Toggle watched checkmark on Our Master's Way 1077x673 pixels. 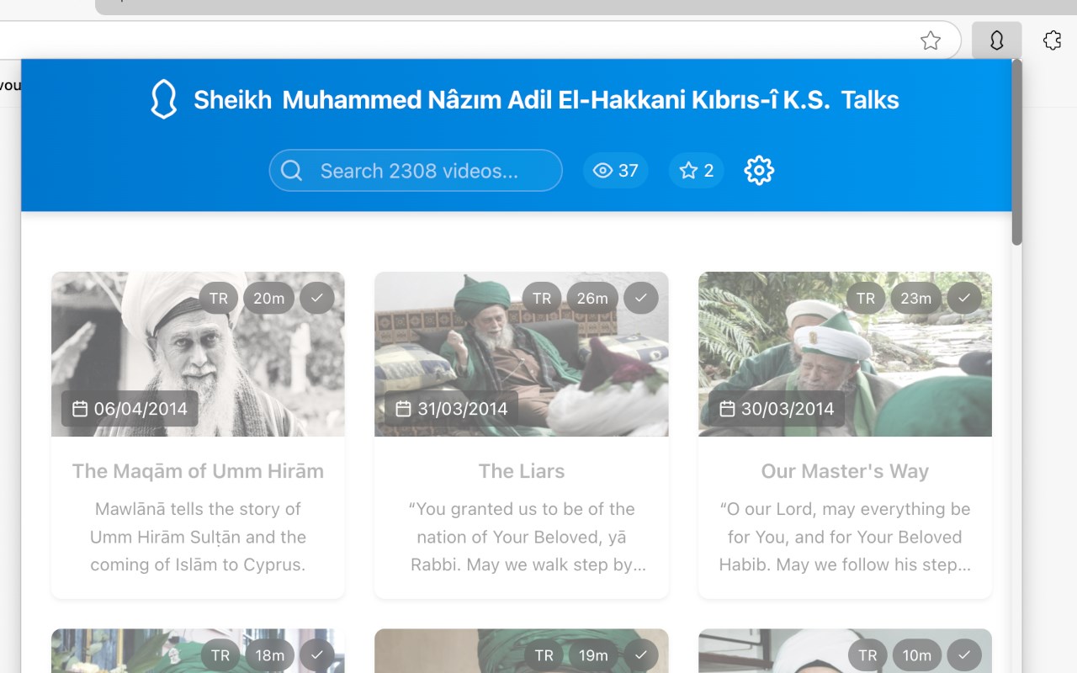(964, 298)
